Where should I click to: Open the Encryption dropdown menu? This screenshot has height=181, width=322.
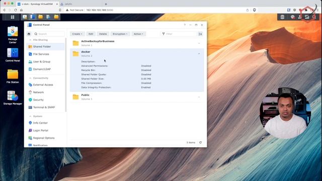click(x=120, y=34)
